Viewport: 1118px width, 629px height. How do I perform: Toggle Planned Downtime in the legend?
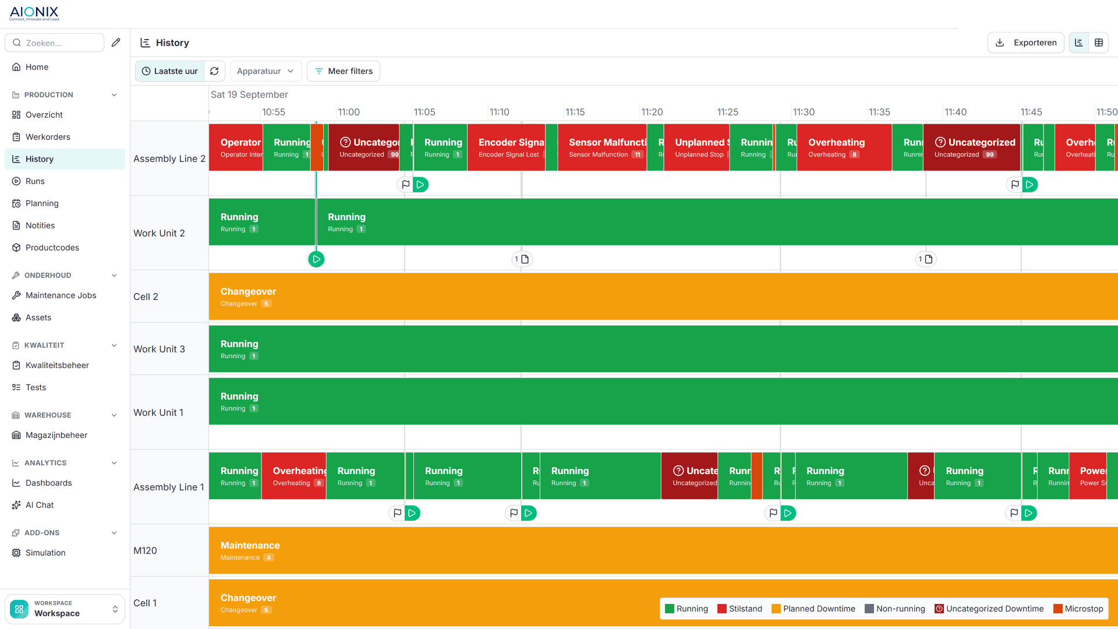tap(813, 609)
